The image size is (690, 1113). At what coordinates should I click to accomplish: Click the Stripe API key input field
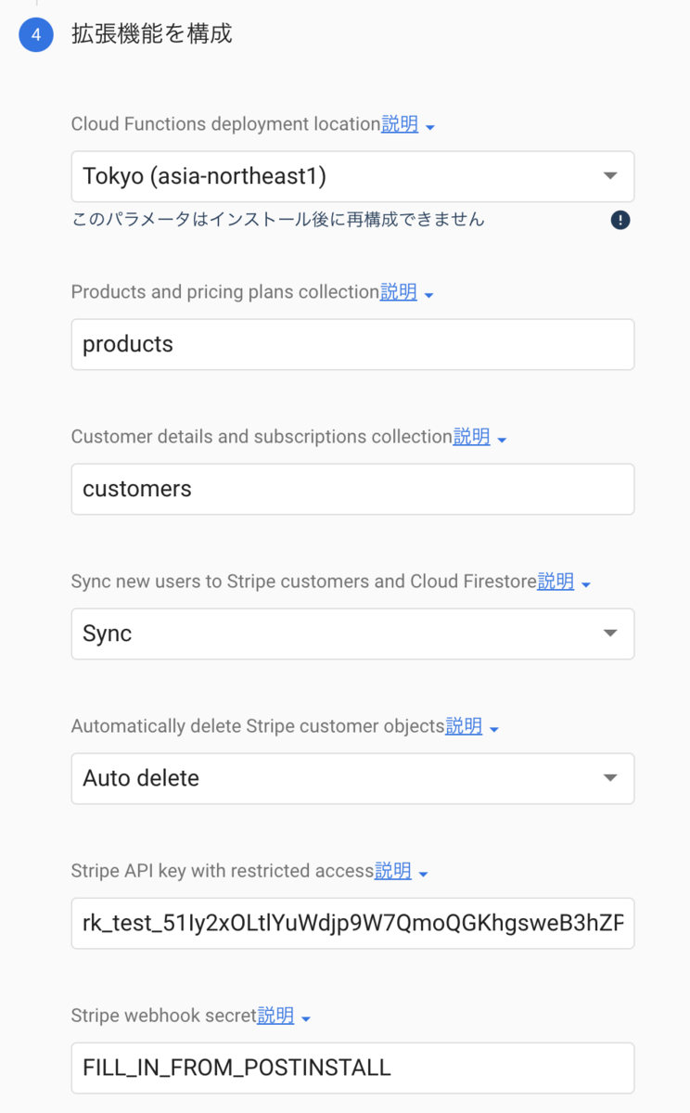click(352, 923)
